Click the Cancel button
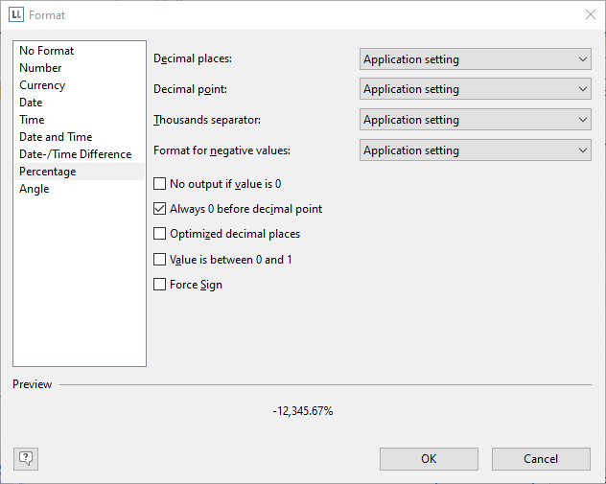 540,459
